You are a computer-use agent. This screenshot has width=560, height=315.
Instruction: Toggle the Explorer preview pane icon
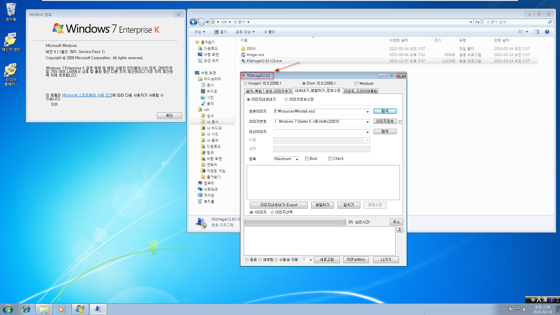coord(536,32)
